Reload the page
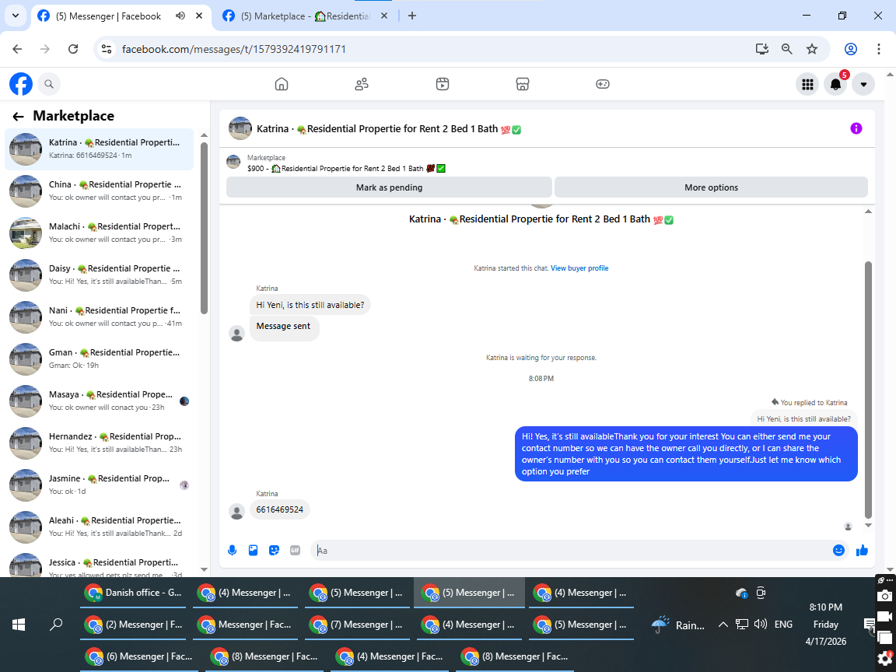This screenshot has width=896, height=672. 73,49
